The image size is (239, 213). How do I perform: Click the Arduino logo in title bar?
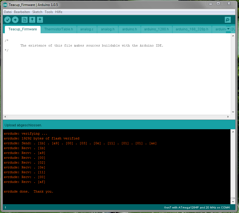(5, 4)
